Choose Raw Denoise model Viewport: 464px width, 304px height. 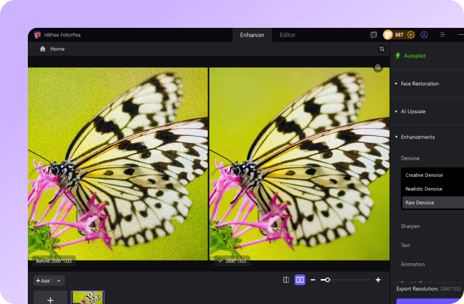433,202
